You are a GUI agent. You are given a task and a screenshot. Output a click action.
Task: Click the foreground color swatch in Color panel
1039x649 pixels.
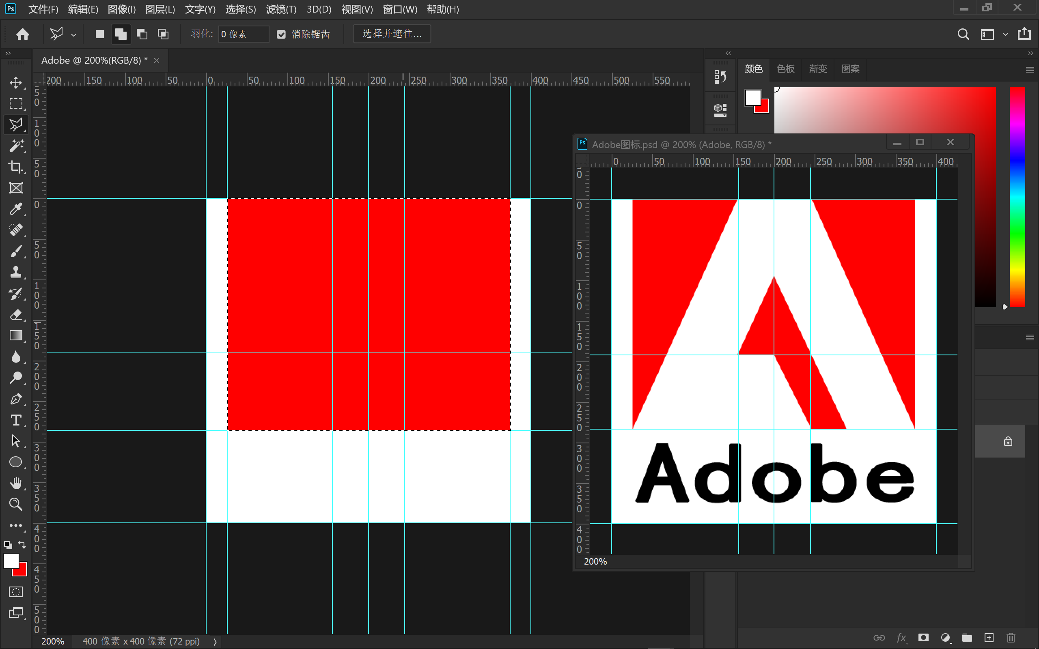point(752,97)
